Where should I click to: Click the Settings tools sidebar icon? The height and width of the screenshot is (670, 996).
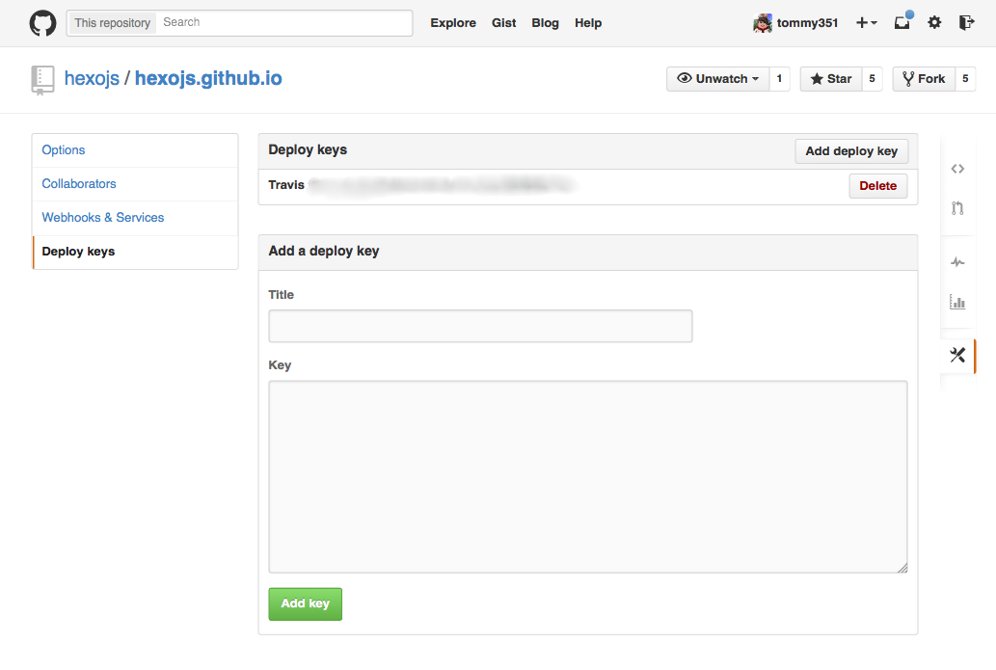(x=956, y=356)
